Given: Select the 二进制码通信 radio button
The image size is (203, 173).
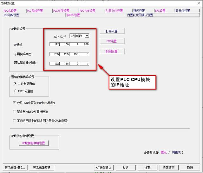Looking at the screenshot, I should [x=15, y=83].
